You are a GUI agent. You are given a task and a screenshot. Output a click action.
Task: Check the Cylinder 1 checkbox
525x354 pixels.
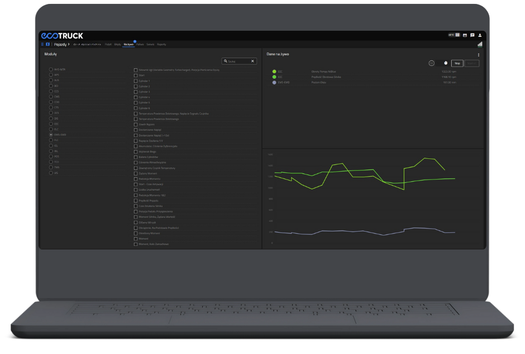pos(136,81)
